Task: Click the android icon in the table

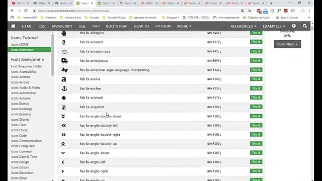Action: [64, 98]
